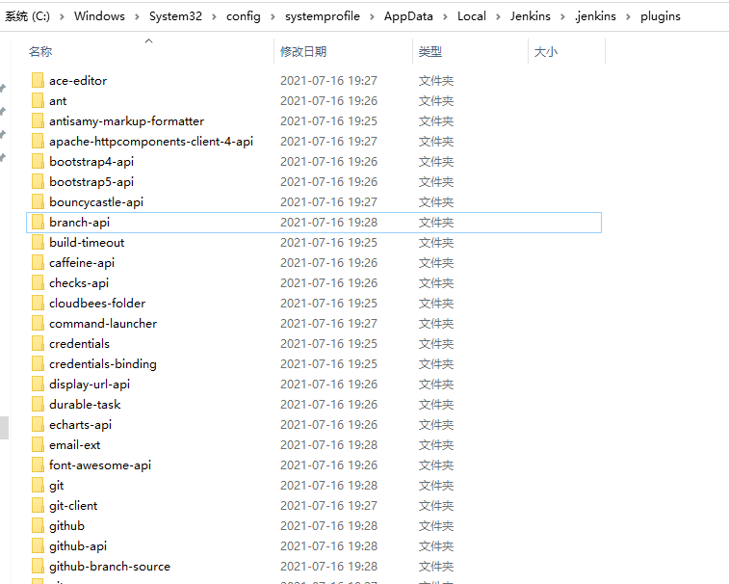The height and width of the screenshot is (584, 729).
Task: Click the date cell of git-client row
Action: 328,505
